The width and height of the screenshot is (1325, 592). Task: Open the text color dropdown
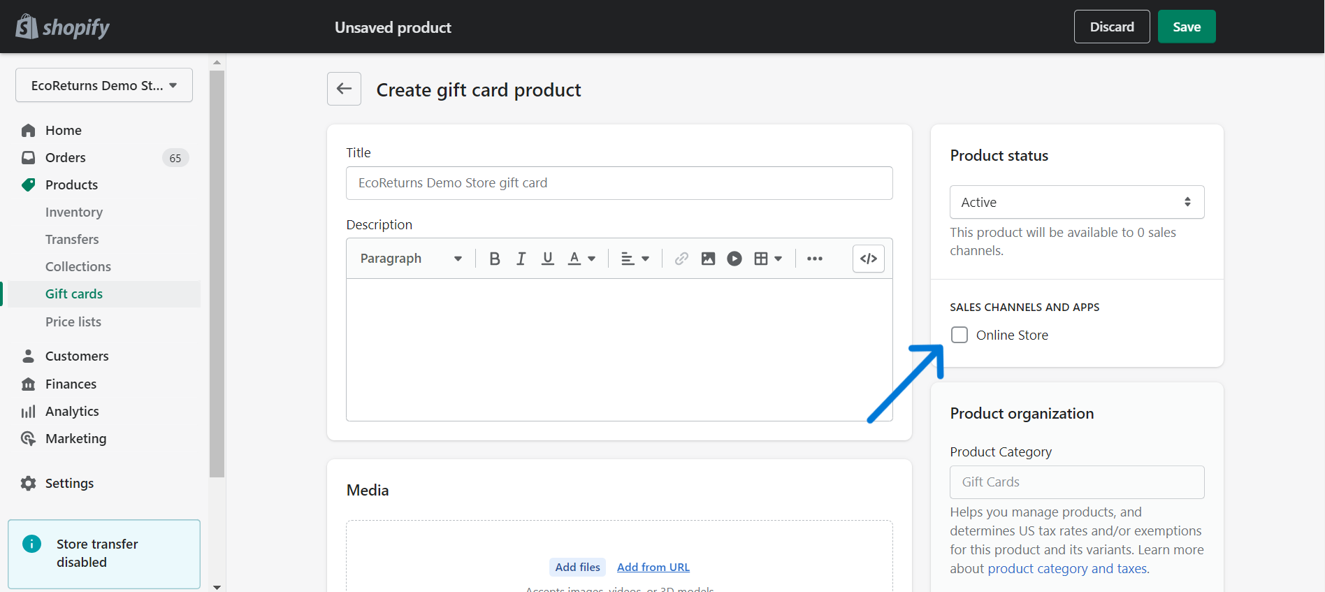pyautogui.click(x=581, y=259)
